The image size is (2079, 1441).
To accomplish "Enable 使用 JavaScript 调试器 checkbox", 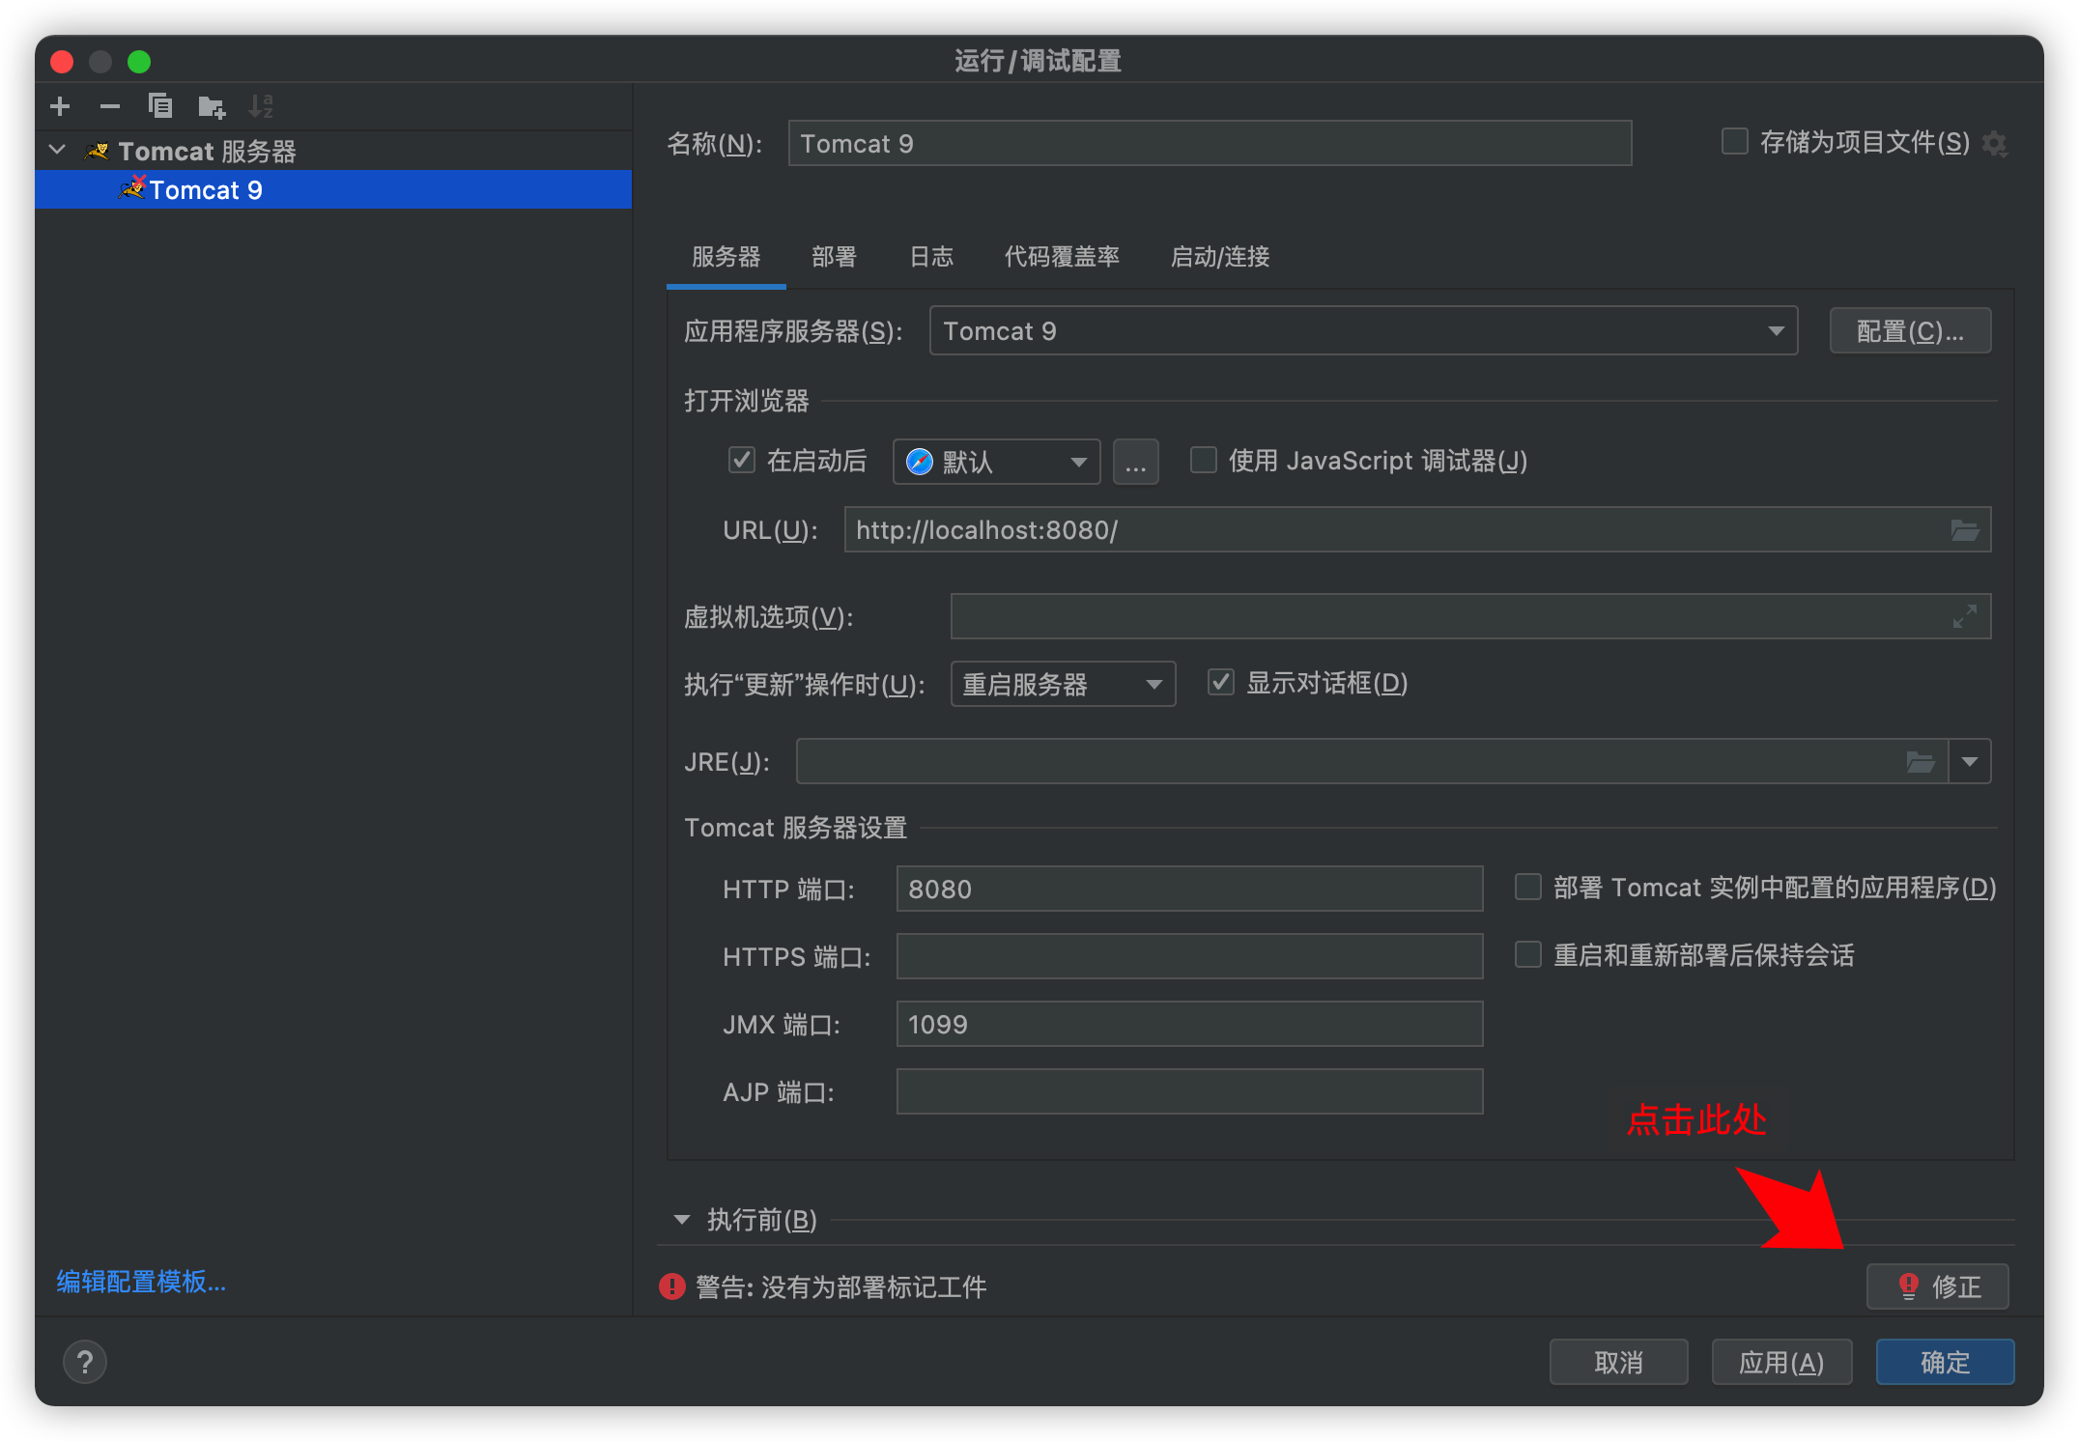I will pyautogui.click(x=1203, y=460).
